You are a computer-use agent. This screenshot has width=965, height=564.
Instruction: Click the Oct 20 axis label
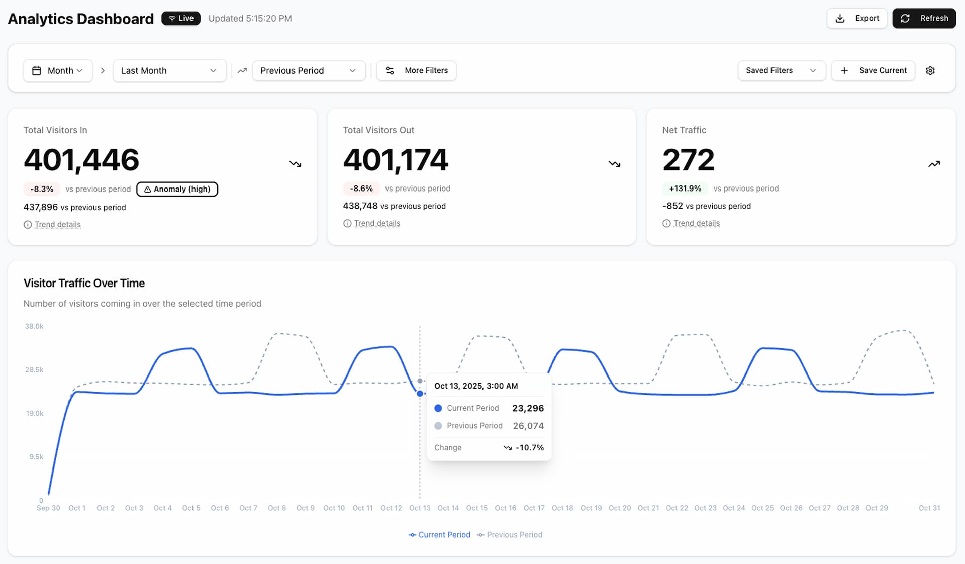(x=620, y=508)
